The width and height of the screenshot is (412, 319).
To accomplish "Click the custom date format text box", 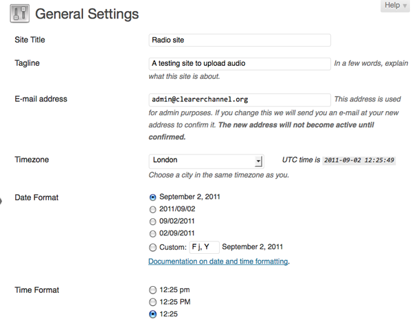I will 204,247.
